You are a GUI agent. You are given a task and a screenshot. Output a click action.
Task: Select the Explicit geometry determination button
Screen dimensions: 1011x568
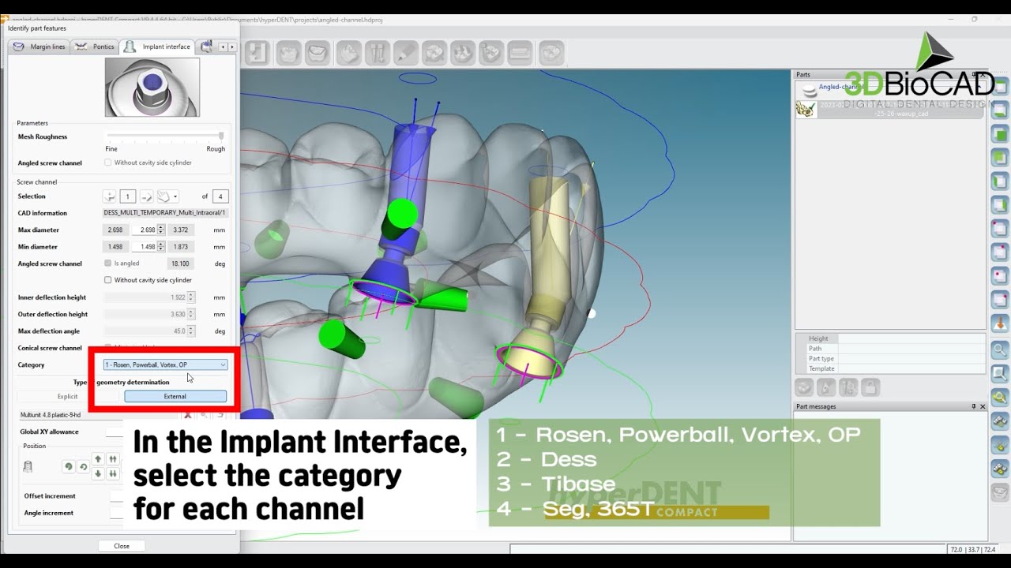68,396
